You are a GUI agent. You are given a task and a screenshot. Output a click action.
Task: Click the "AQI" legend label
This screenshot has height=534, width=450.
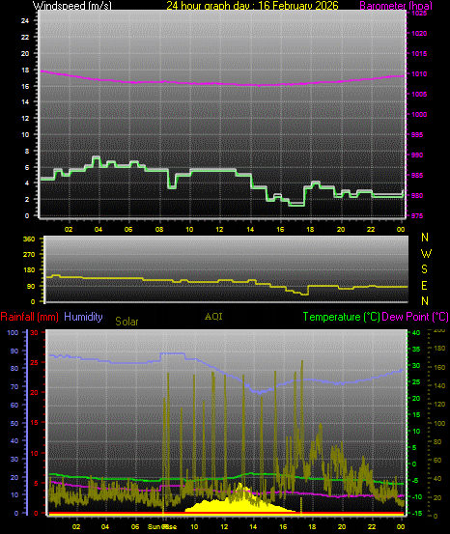coord(213,317)
